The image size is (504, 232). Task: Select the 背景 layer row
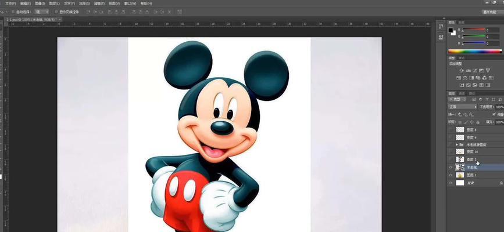(x=475, y=183)
